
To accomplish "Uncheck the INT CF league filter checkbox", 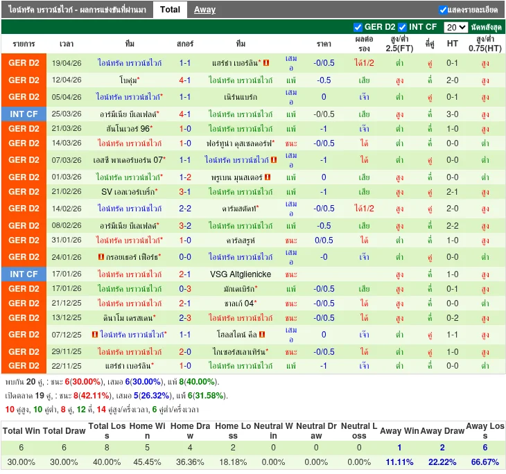I will (x=403, y=27).
